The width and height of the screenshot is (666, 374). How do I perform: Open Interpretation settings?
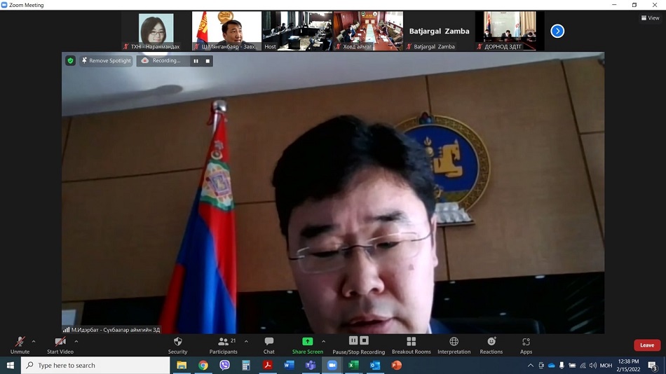(x=454, y=345)
